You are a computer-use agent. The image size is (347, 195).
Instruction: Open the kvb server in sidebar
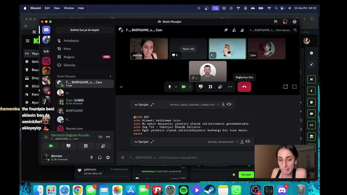(46, 51)
